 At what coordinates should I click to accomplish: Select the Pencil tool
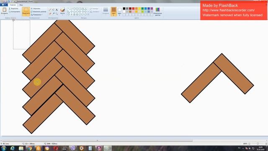coord(50,10)
